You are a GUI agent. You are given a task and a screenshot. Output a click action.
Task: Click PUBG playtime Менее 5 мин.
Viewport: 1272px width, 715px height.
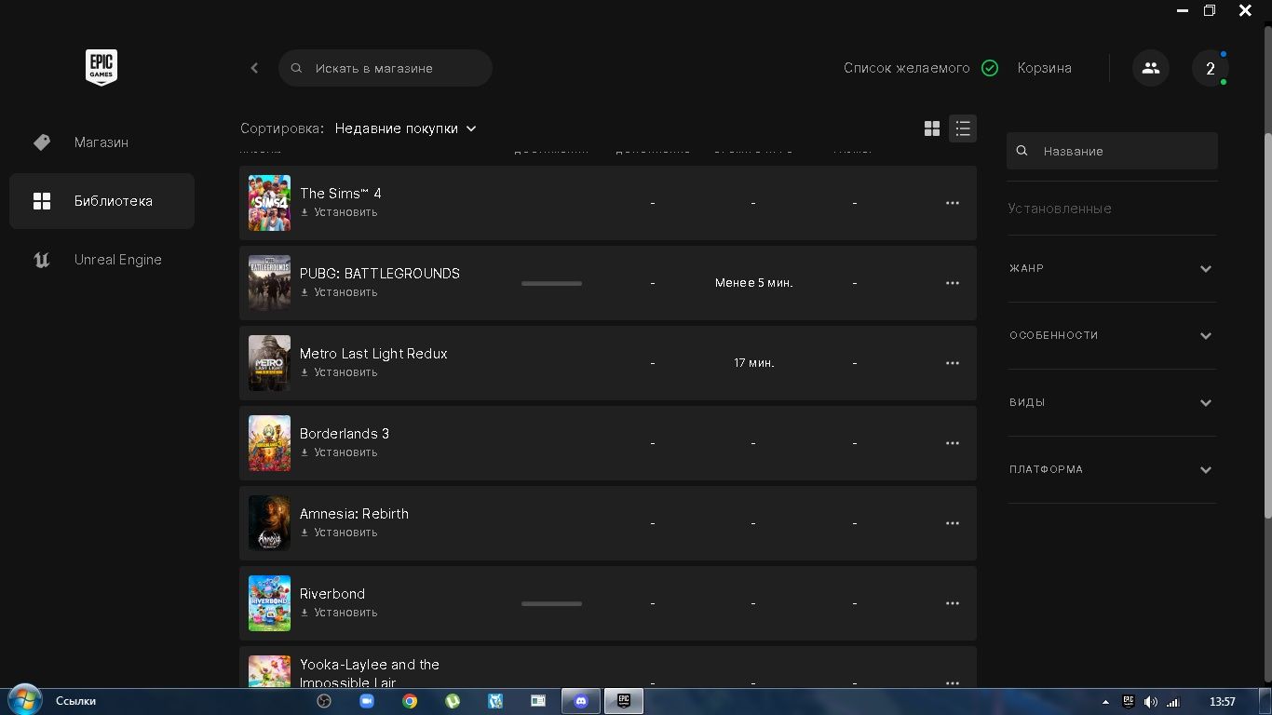[x=753, y=283]
